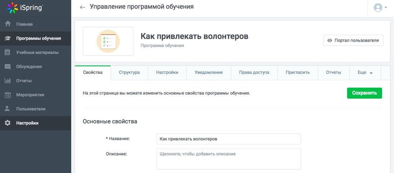
Task: Click the iSpring logo icon
Action: [13, 8]
